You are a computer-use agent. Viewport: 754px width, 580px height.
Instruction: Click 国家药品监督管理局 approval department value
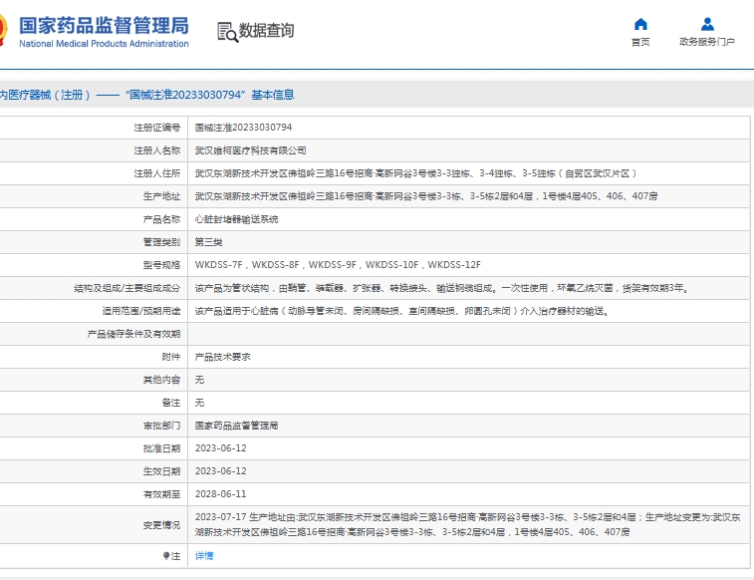coord(237,426)
